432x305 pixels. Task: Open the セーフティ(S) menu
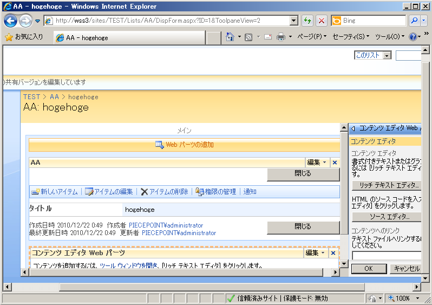point(351,37)
